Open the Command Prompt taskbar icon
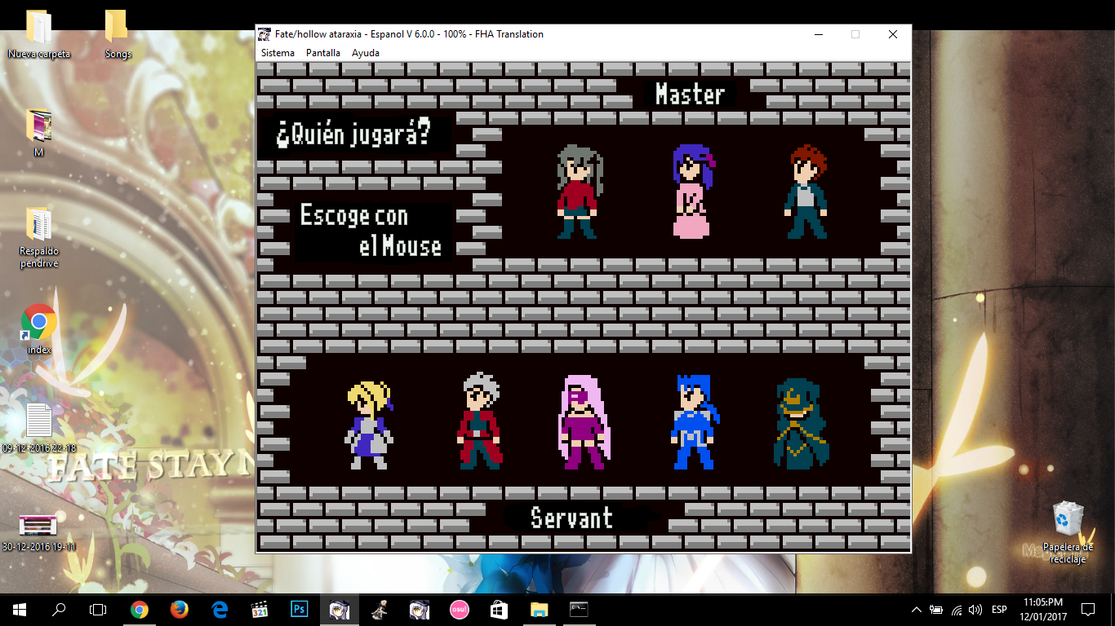The image size is (1115, 626). pyautogui.click(x=580, y=609)
